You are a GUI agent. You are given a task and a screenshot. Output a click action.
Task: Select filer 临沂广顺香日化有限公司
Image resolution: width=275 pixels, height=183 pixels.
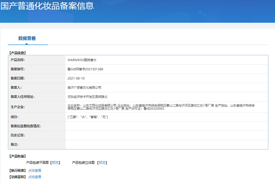[84, 88]
